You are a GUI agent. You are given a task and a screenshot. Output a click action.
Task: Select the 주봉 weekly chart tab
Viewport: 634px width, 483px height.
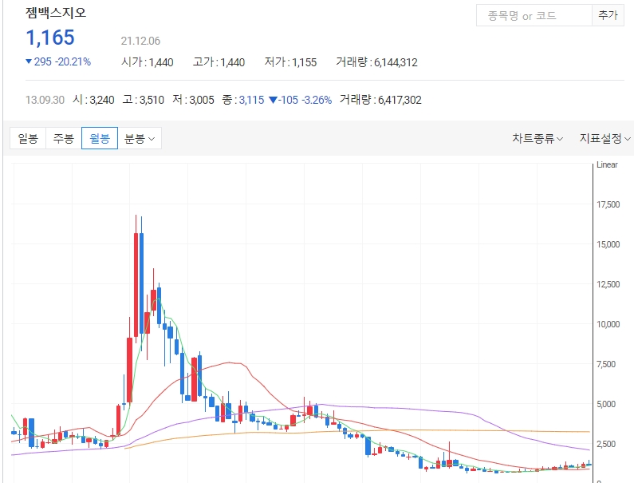click(x=64, y=138)
